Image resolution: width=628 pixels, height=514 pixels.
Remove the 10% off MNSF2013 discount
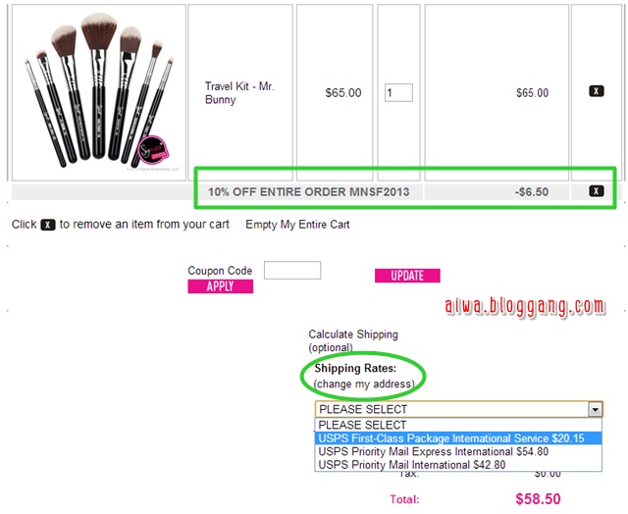tap(596, 191)
